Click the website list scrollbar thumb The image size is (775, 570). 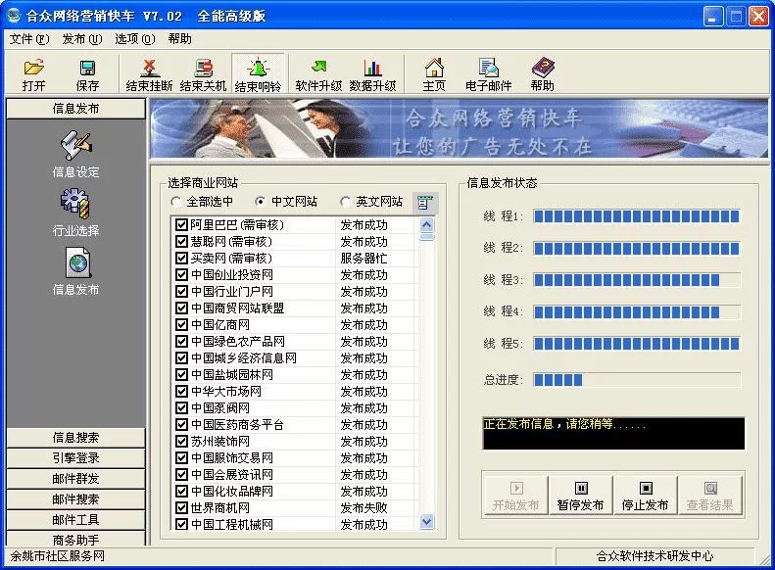pyautogui.click(x=426, y=237)
